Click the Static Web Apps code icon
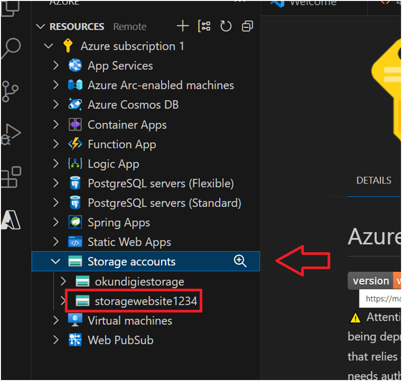The image size is (402, 381). 75,242
